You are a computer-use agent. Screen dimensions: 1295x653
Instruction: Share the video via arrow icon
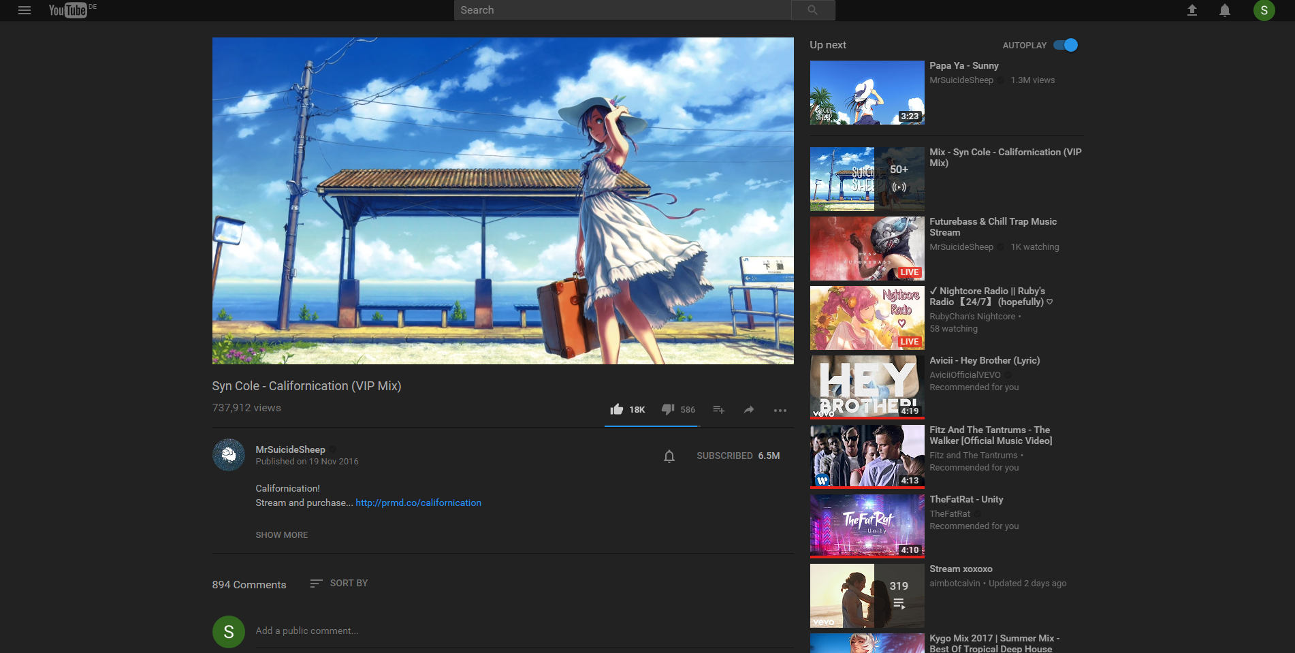tap(749, 409)
